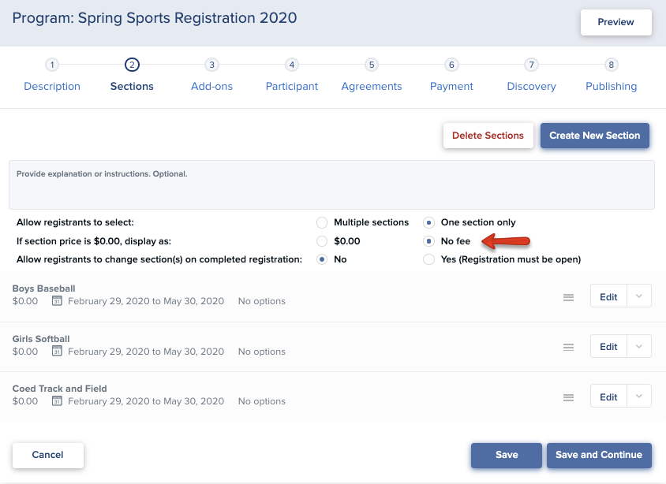The height and width of the screenshot is (484, 666).
Task: Open the Participant step tab
Action: point(292,87)
